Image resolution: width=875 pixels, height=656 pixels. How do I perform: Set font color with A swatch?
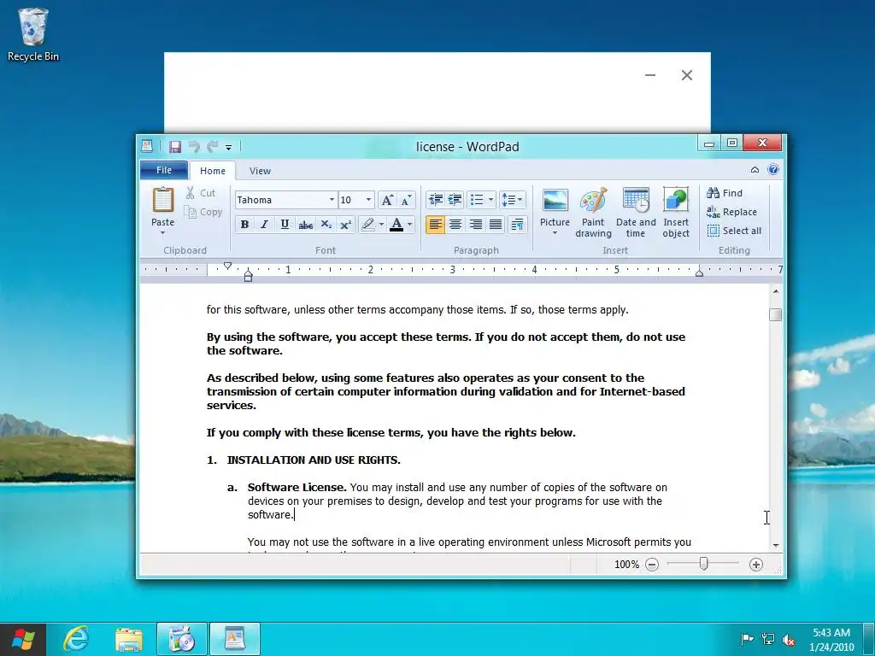(x=396, y=225)
